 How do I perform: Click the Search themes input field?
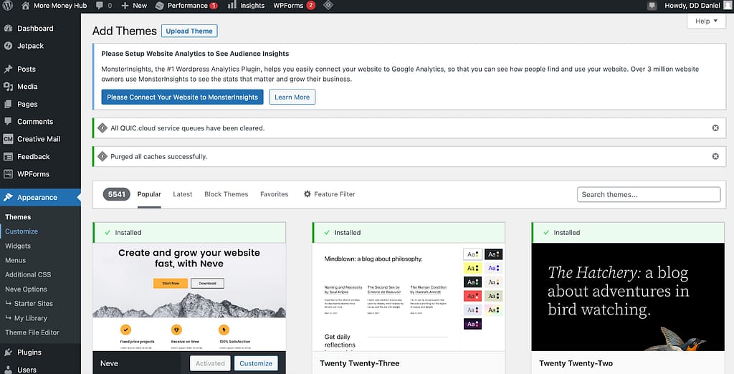[x=649, y=195]
